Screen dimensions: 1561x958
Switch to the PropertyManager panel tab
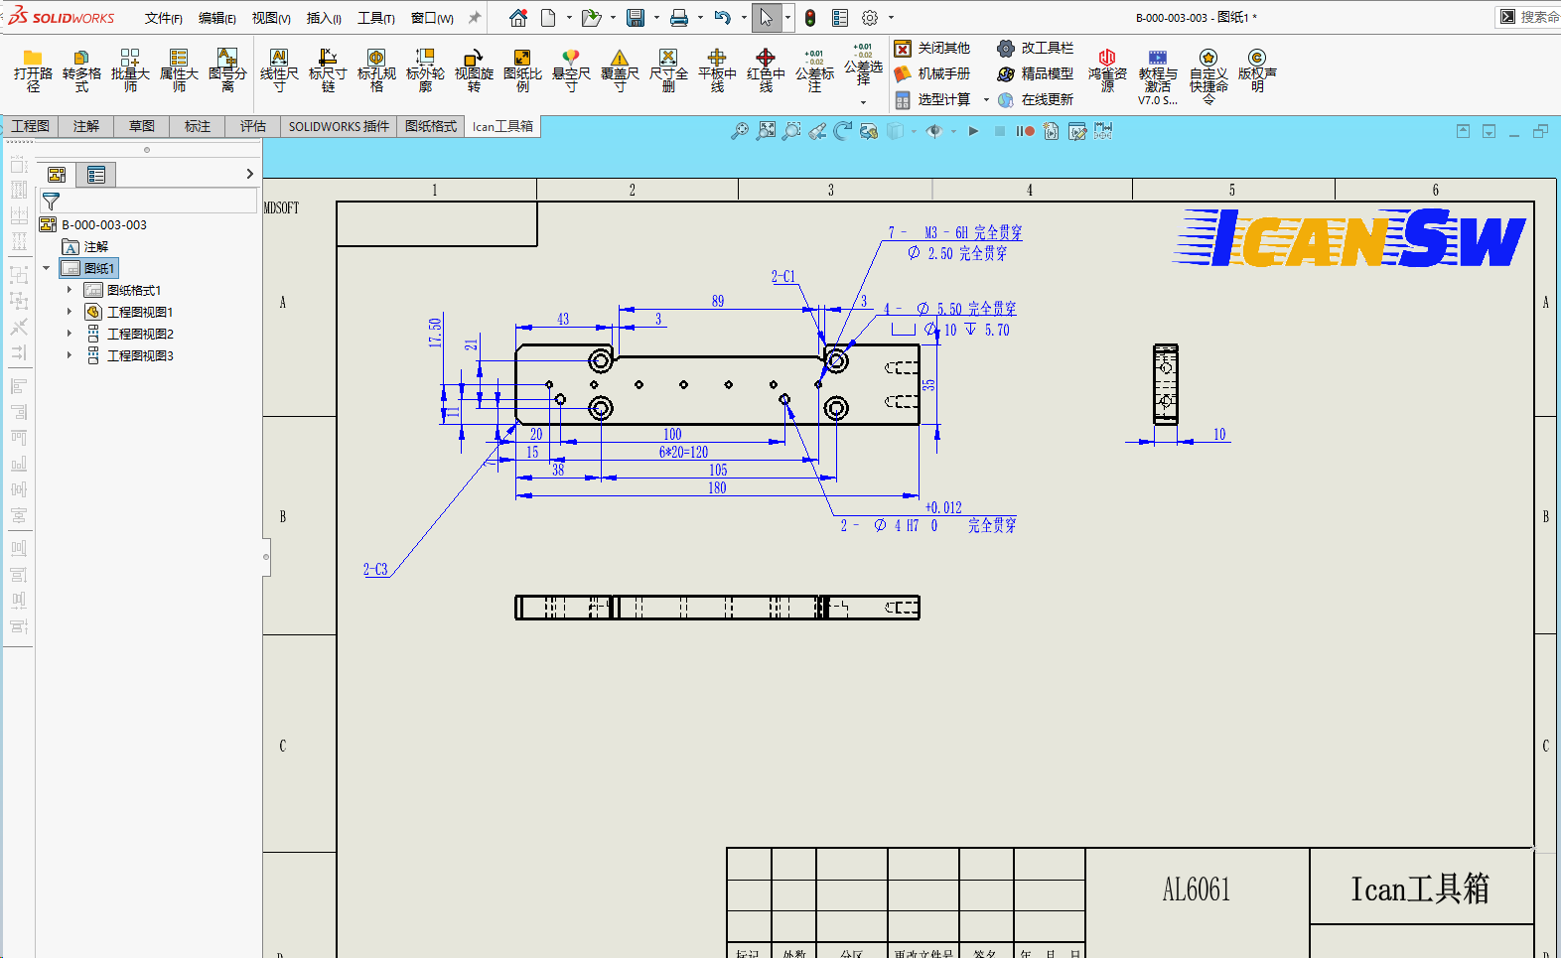pyautogui.click(x=96, y=175)
